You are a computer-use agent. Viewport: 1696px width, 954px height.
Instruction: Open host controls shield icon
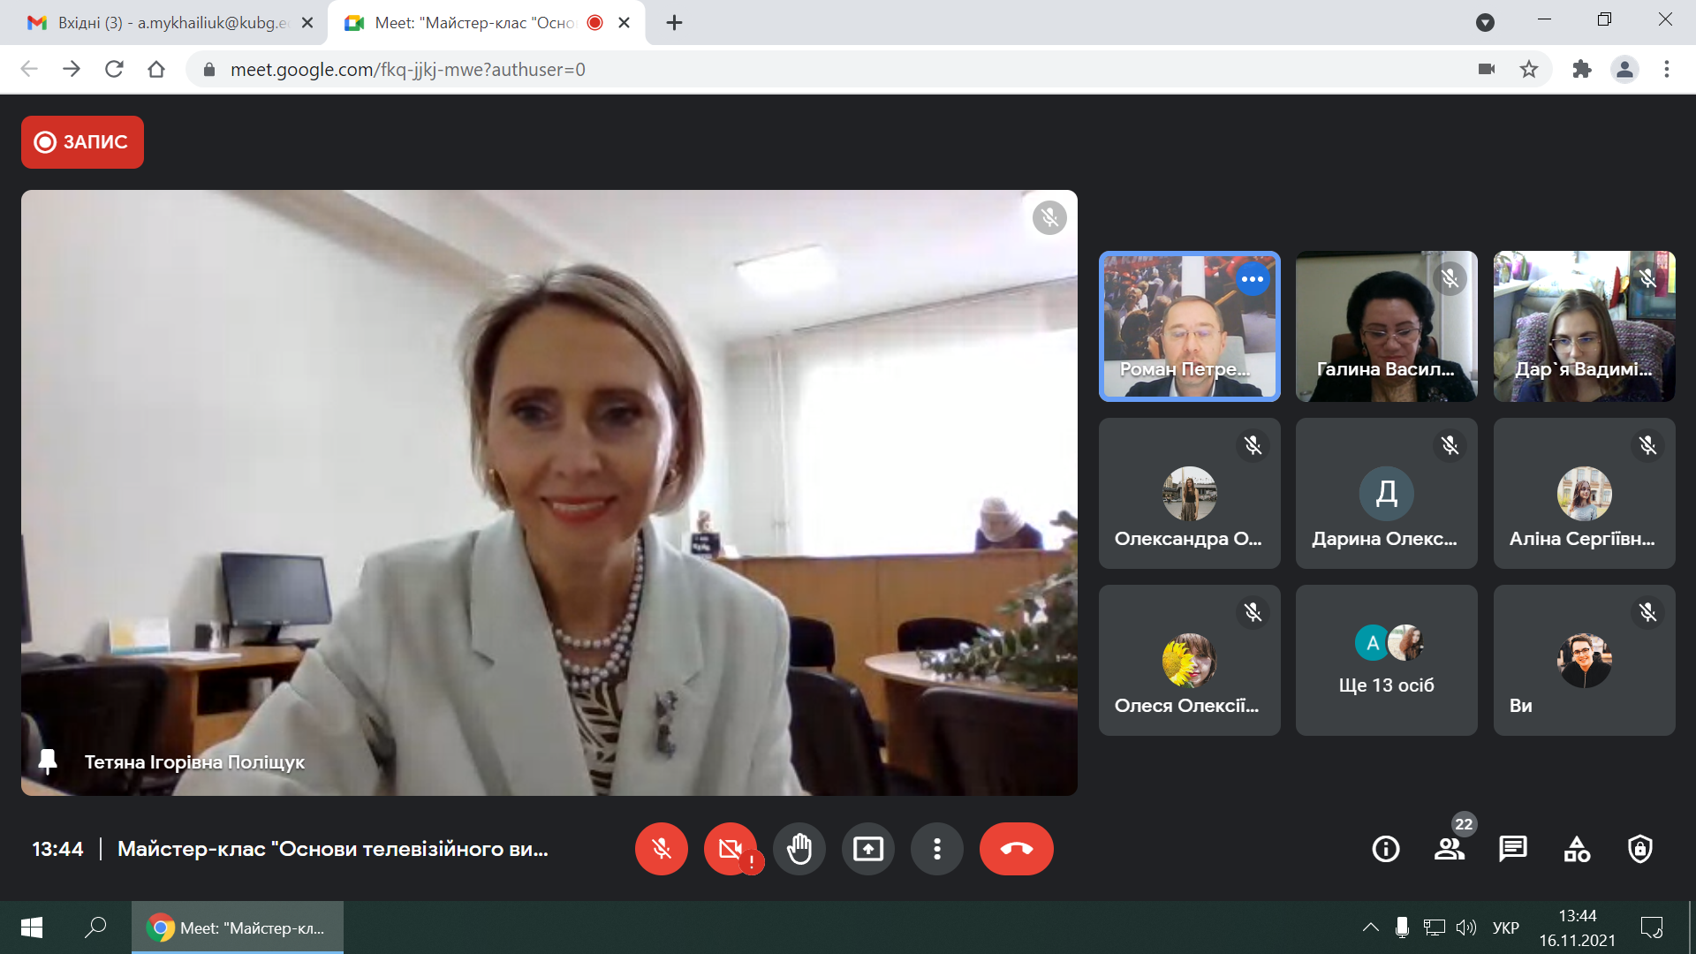1639,849
